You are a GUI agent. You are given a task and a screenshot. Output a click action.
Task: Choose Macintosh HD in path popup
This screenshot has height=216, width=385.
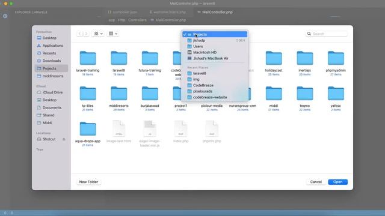215,52
